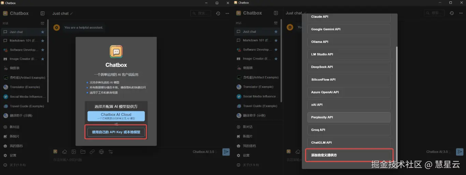Open chat history clock icon in left window

coord(218,13)
